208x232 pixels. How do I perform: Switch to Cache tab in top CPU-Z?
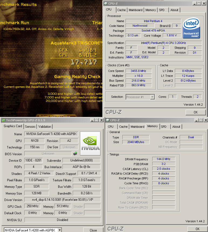tap(121, 10)
